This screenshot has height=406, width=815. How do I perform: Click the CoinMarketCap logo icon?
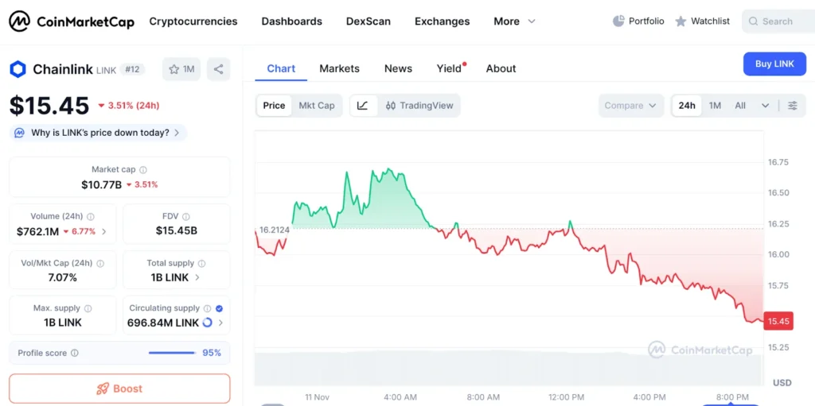(x=19, y=21)
